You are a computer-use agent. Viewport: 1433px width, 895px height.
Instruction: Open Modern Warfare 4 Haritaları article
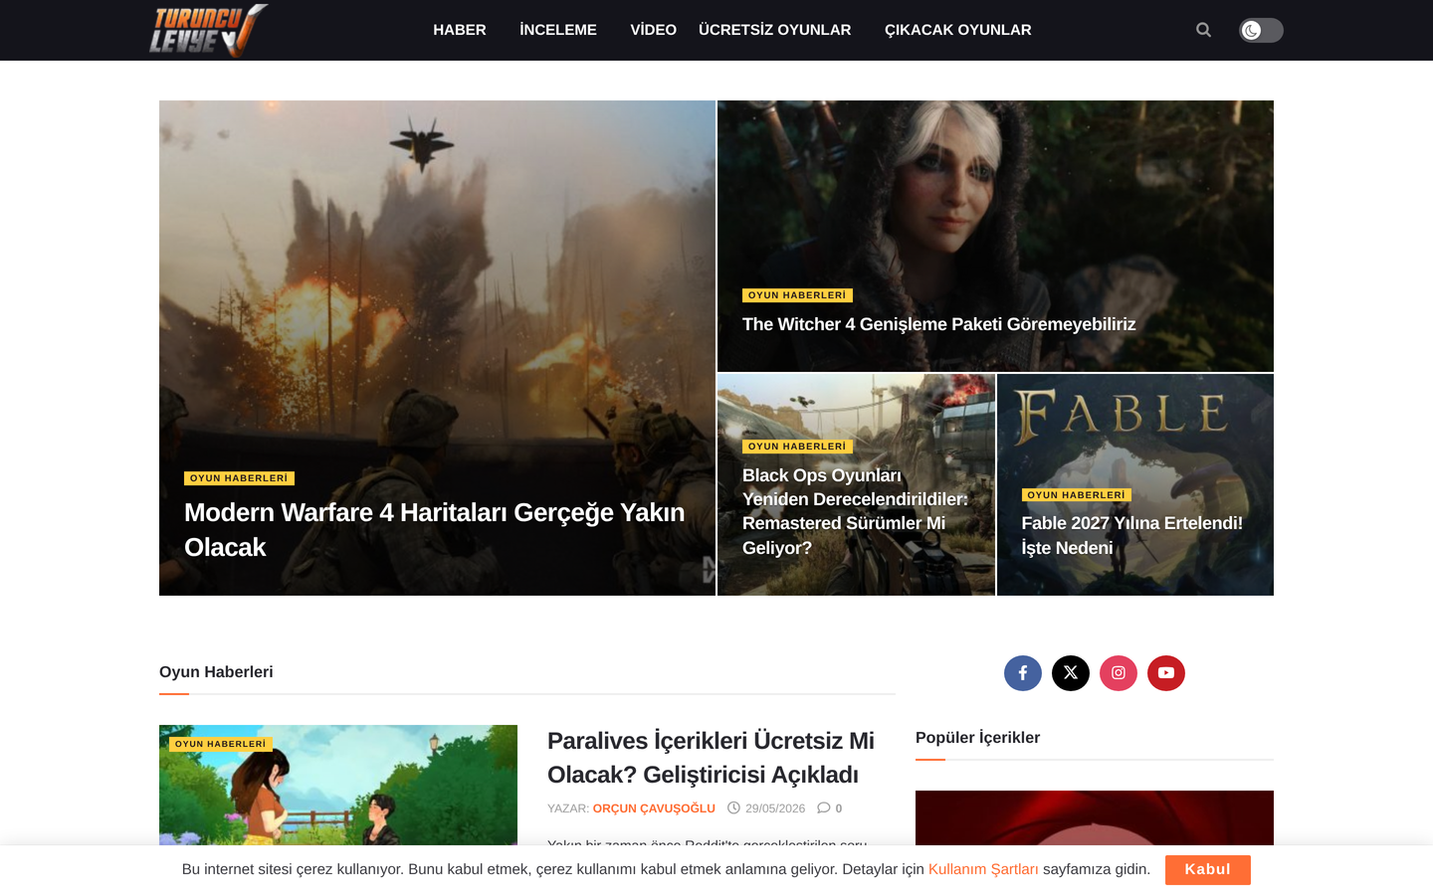coord(435,530)
